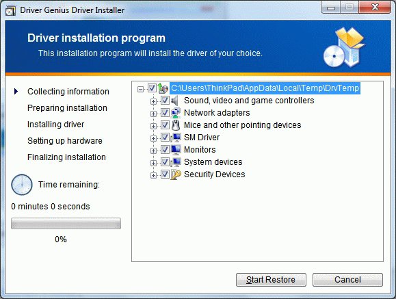Screen dimensions: 396x299
Task: Click the DrvTemp root folder icon
Action: click(x=163, y=88)
